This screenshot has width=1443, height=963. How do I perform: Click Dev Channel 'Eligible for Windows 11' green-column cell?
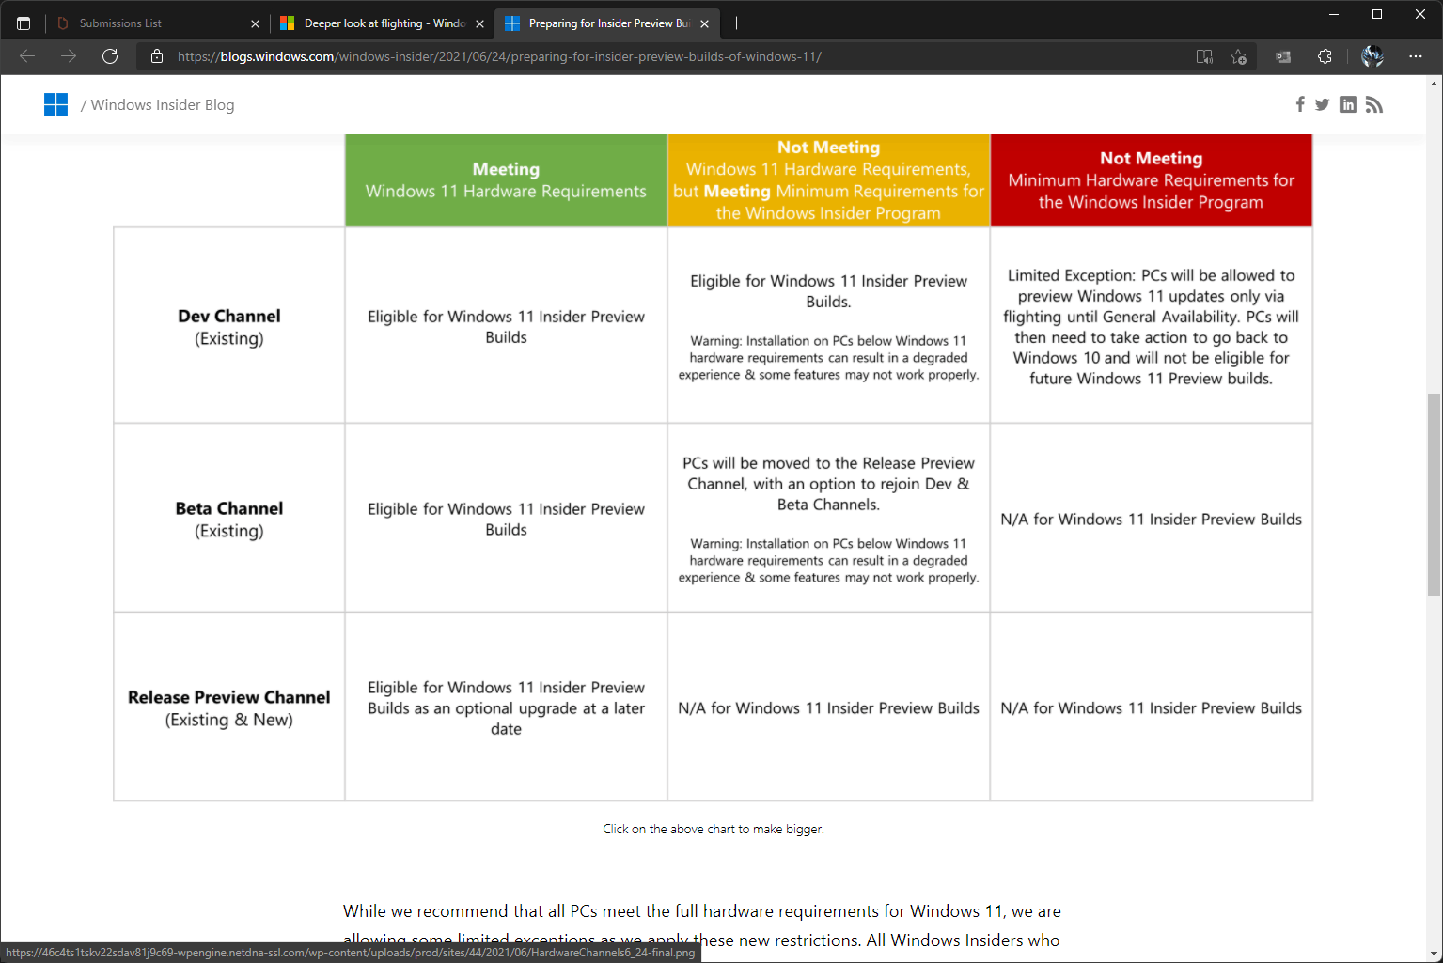click(x=506, y=326)
